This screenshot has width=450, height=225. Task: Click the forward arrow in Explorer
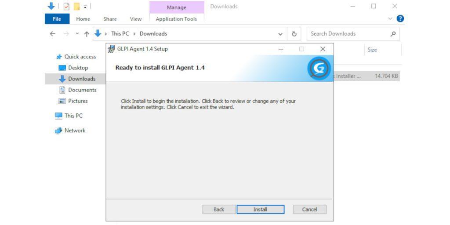click(66, 34)
